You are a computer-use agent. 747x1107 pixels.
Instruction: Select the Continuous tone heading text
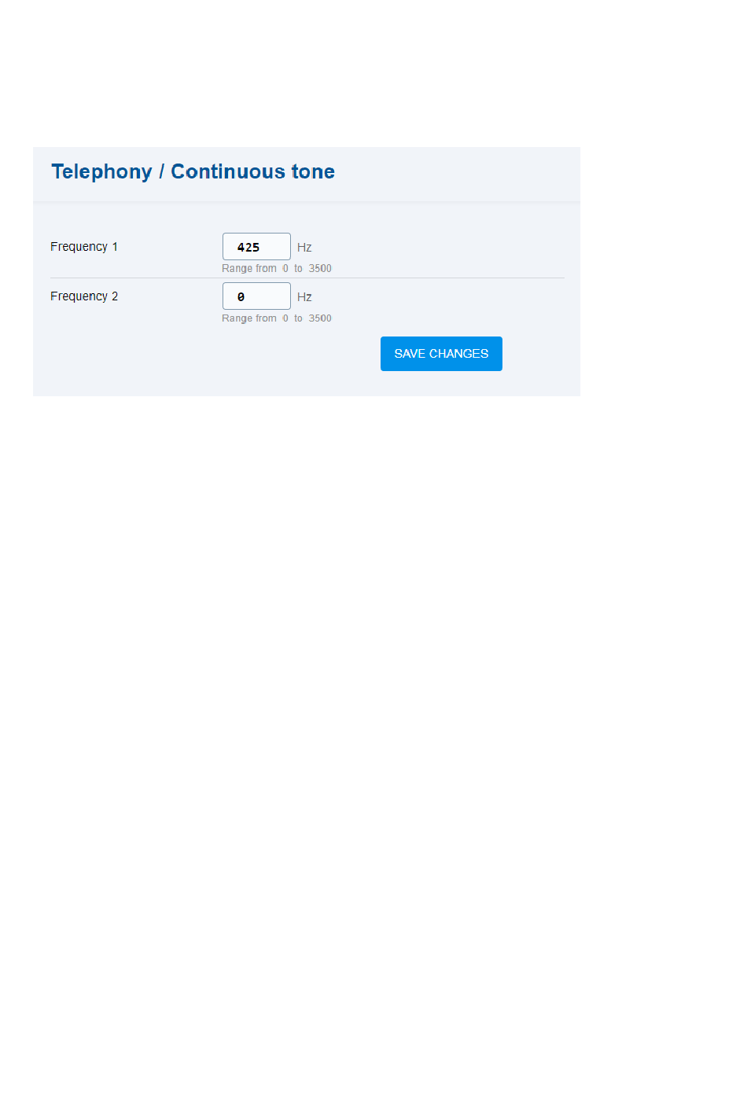[x=252, y=171]
